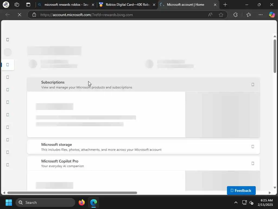Click the scroll down arrow of the page
Viewport: 278px width, 209px height.
275,188
